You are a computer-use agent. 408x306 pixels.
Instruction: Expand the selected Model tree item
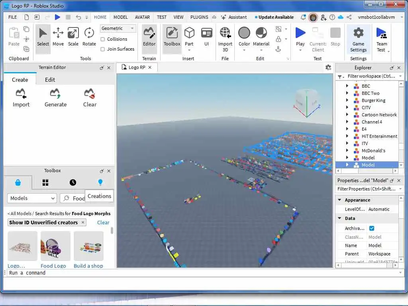[347, 165]
